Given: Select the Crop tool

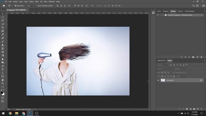Looking at the screenshot, I should [3, 27].
